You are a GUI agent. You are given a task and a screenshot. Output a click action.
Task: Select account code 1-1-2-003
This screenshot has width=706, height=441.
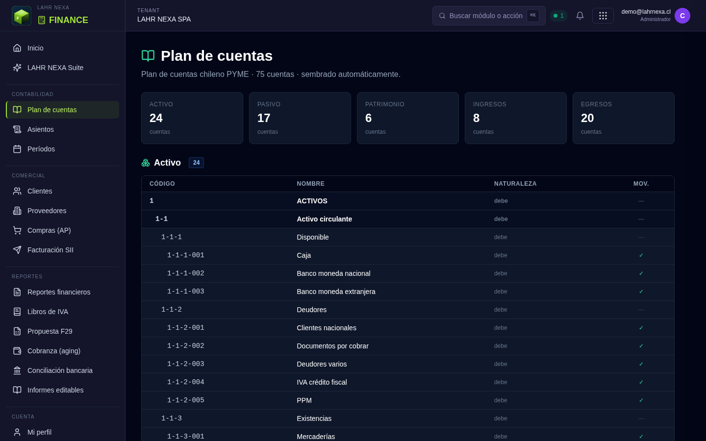point(186,364)
